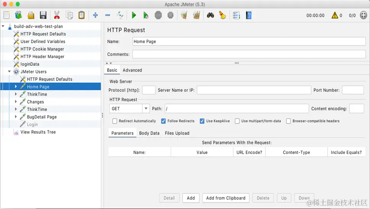Click the Name field containing Home Page
The image size is (370, 209).
pos(249,42)
